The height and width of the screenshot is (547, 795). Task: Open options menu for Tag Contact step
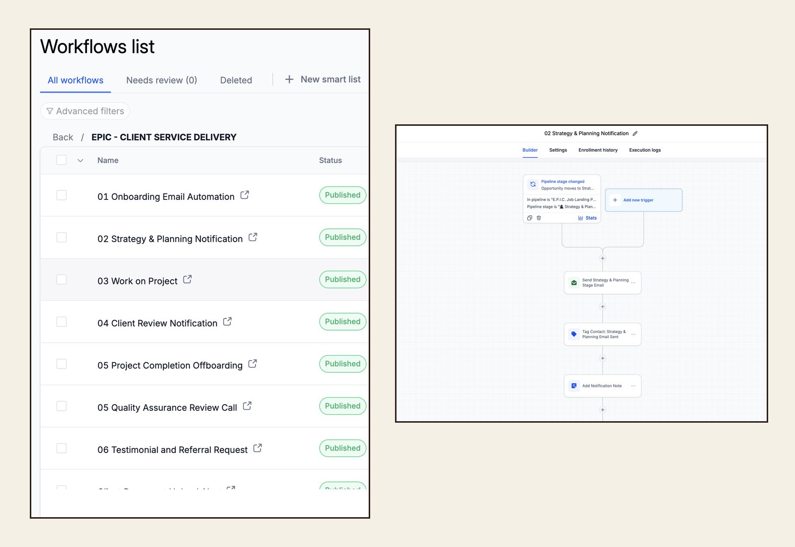[633, 334]
